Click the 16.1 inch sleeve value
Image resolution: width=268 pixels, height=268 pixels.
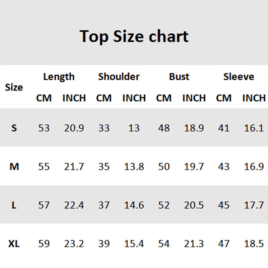coord(254,128)
